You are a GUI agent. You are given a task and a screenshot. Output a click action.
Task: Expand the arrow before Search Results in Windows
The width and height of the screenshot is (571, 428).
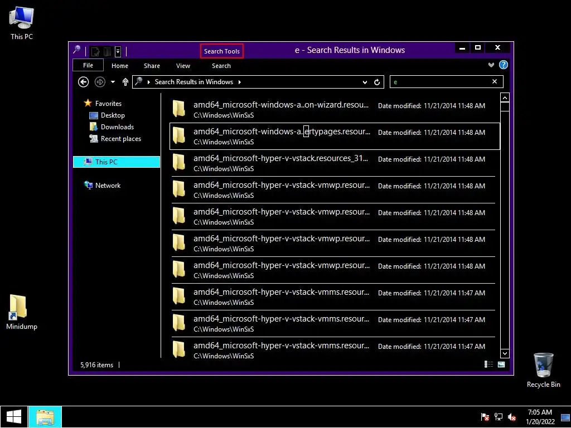point(148,82)
